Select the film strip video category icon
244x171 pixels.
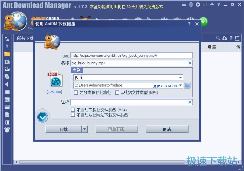(7, 92)
